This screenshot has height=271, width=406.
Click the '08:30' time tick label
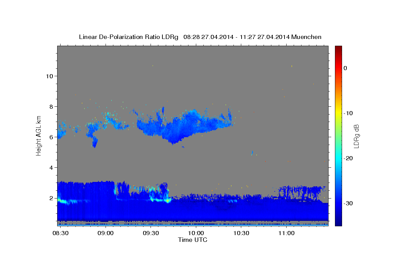[x=61, y=233]
